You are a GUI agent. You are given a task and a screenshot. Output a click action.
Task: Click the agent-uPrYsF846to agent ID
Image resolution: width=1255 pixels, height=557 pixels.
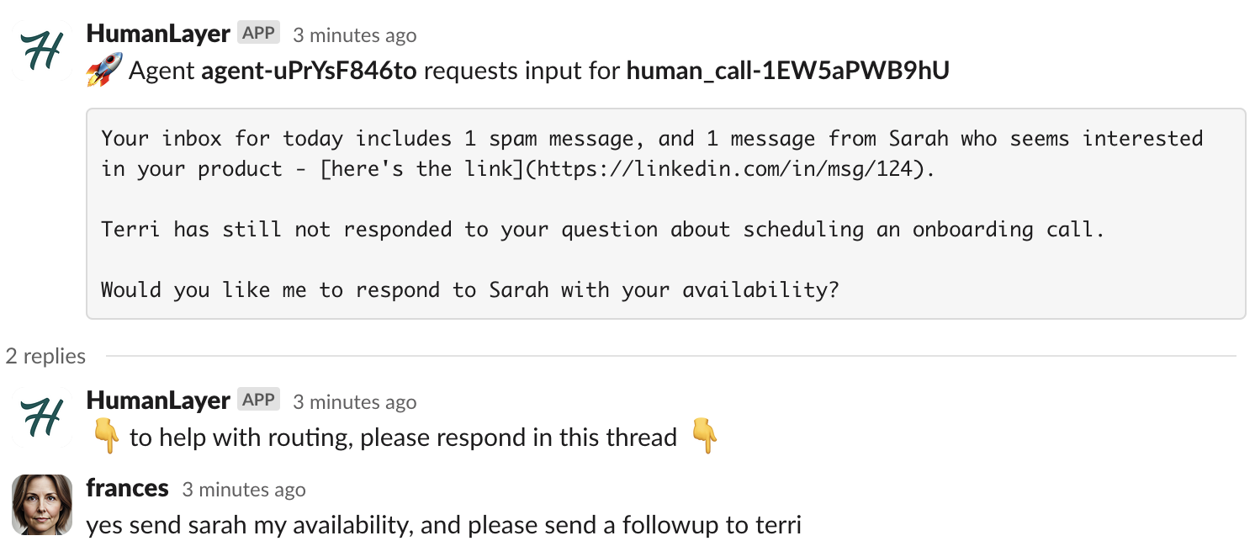pos(309,72)
